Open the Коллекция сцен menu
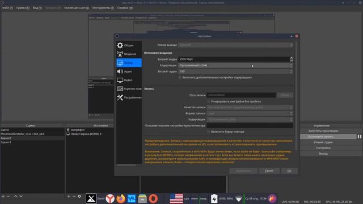The image size is (363, 204). 77,7
